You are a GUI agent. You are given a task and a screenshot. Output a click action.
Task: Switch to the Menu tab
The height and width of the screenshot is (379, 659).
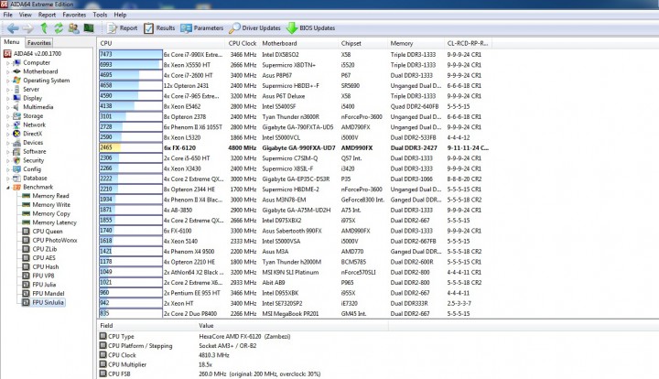pyautogui.click(x=12, y=42)
